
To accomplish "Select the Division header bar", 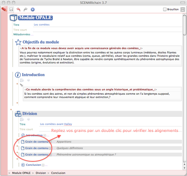I will pyautogui.click(x=99, y=114).
